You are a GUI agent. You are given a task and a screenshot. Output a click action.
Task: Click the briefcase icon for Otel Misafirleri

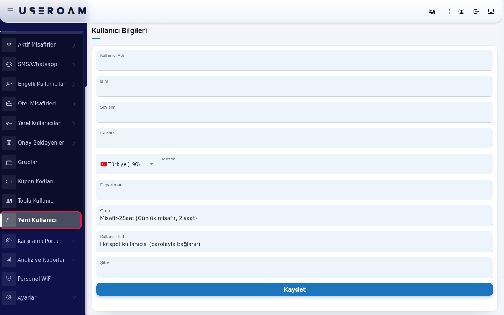click(9, 104)
